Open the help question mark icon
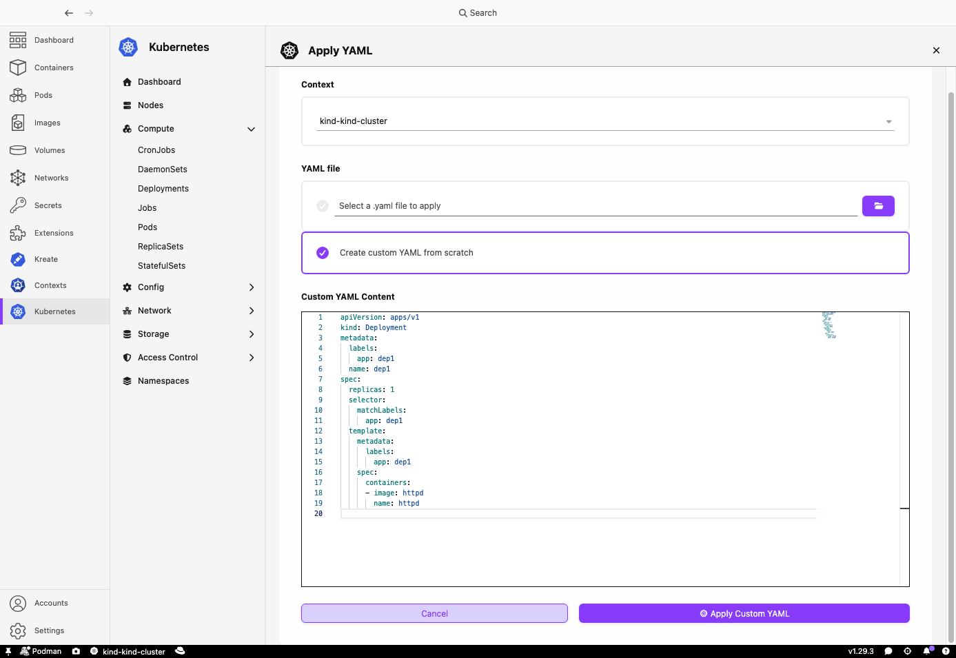 click(946, 651)
